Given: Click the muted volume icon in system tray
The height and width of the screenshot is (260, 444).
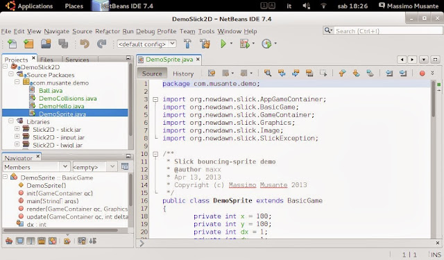Looking at the screenshot, I should (306, 6).
